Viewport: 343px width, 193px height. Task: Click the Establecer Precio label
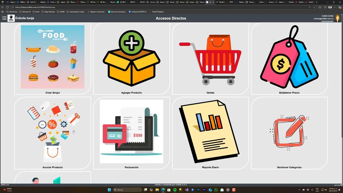(x=289, y=93)
